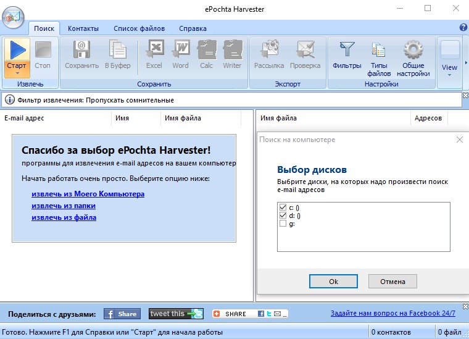Screen dimensions: 469x339
Task: Open the Список файлов tab
Action: tap(139, 29)
